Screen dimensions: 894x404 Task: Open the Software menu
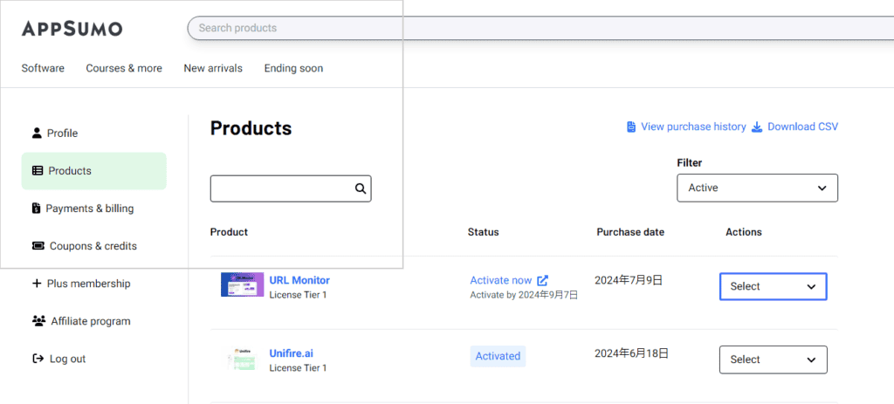coord(43,68)
